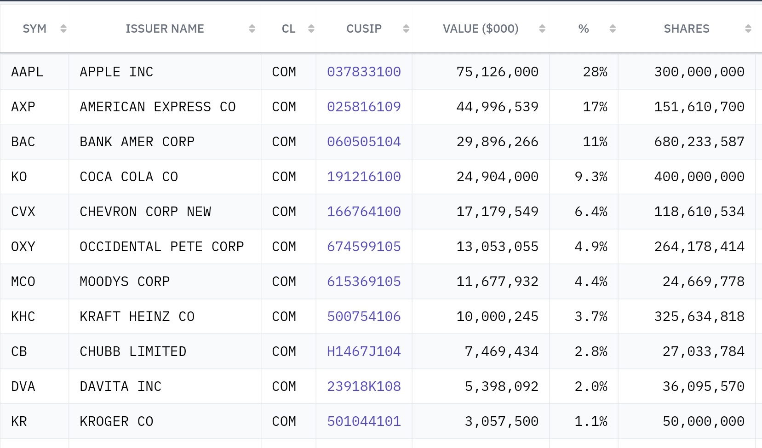Open CUSIP link 191216100
Viewport: 762px width, 448px height.
click(x=364, y=177)
